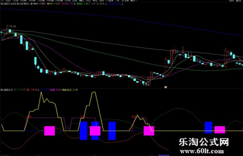Select the magenta MA20 7.07 label
Screen dimensions: 243x156
[68, 4]
